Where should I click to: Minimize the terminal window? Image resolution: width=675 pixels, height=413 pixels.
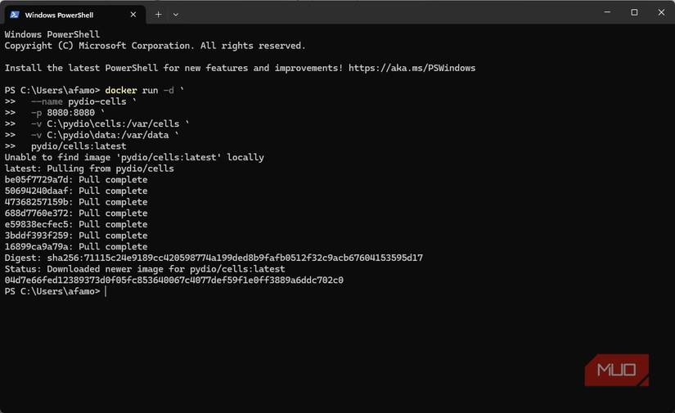[606, 12]
